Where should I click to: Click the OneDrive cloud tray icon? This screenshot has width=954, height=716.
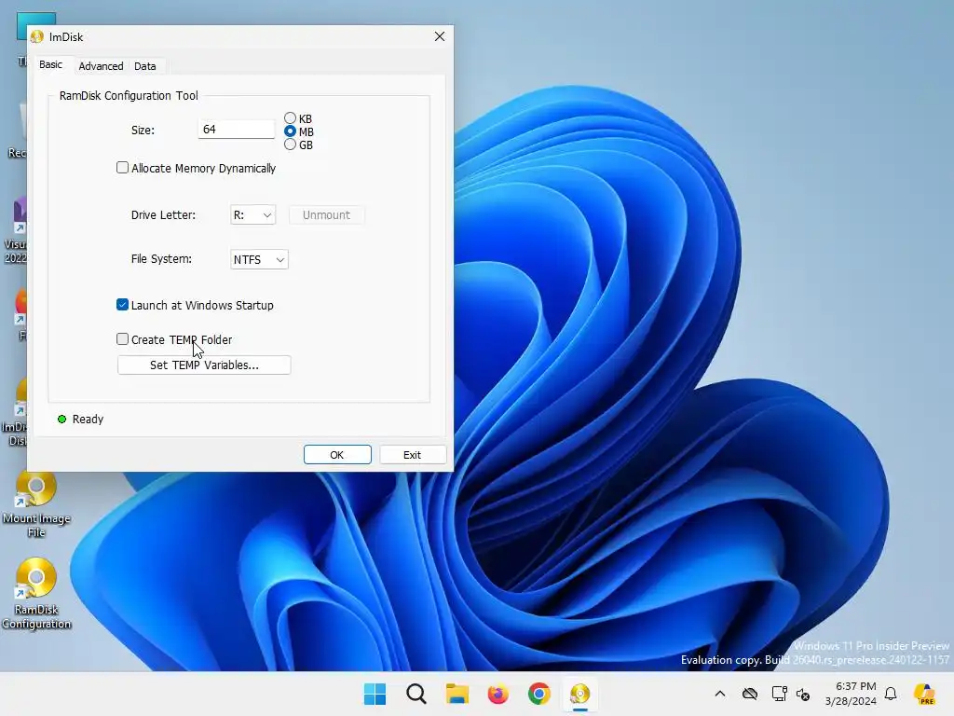tap(750, 694)
